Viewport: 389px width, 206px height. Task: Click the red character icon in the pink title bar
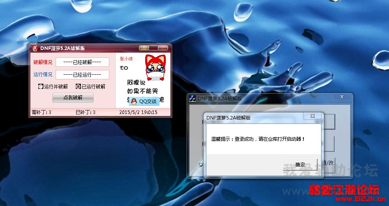[x=35, y=48]
